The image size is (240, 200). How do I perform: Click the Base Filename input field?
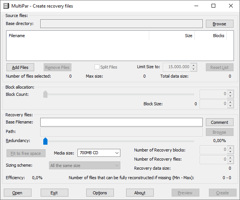pyautogui.click(x=122, y=122)
